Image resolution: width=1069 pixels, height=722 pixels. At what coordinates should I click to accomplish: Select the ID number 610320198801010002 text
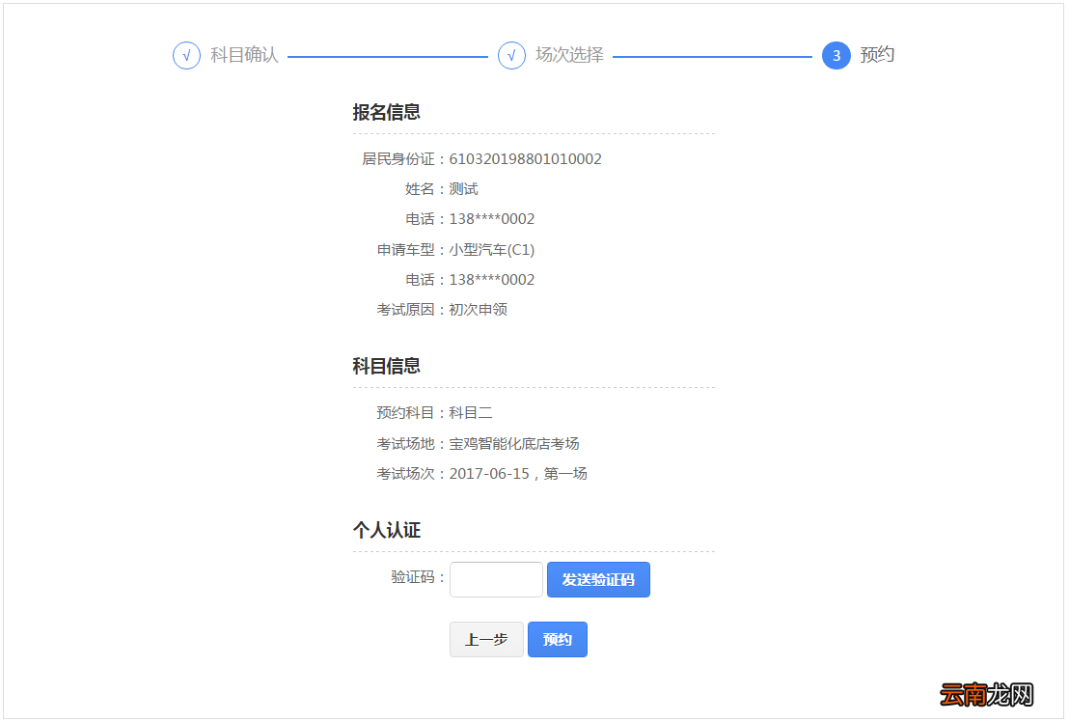pos(525,158)
